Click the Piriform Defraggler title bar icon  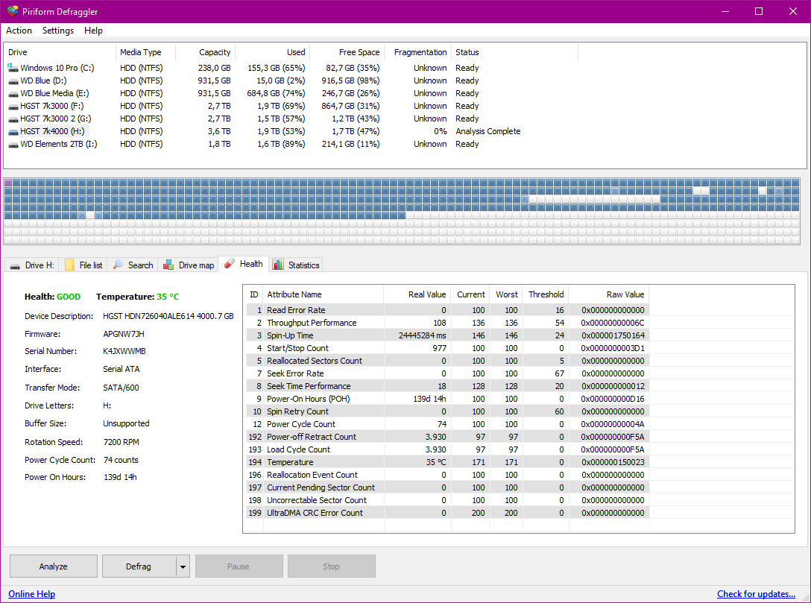tap(13, 11)
